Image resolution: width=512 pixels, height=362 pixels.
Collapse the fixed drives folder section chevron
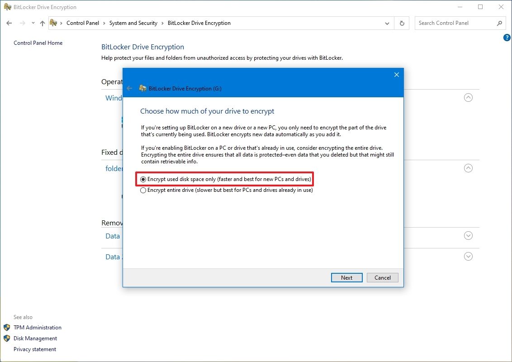pyautogui.click(x=468, y=168)
